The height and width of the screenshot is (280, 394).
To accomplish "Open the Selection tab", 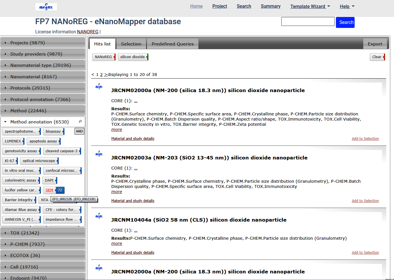I will click(x=131, y=44).
